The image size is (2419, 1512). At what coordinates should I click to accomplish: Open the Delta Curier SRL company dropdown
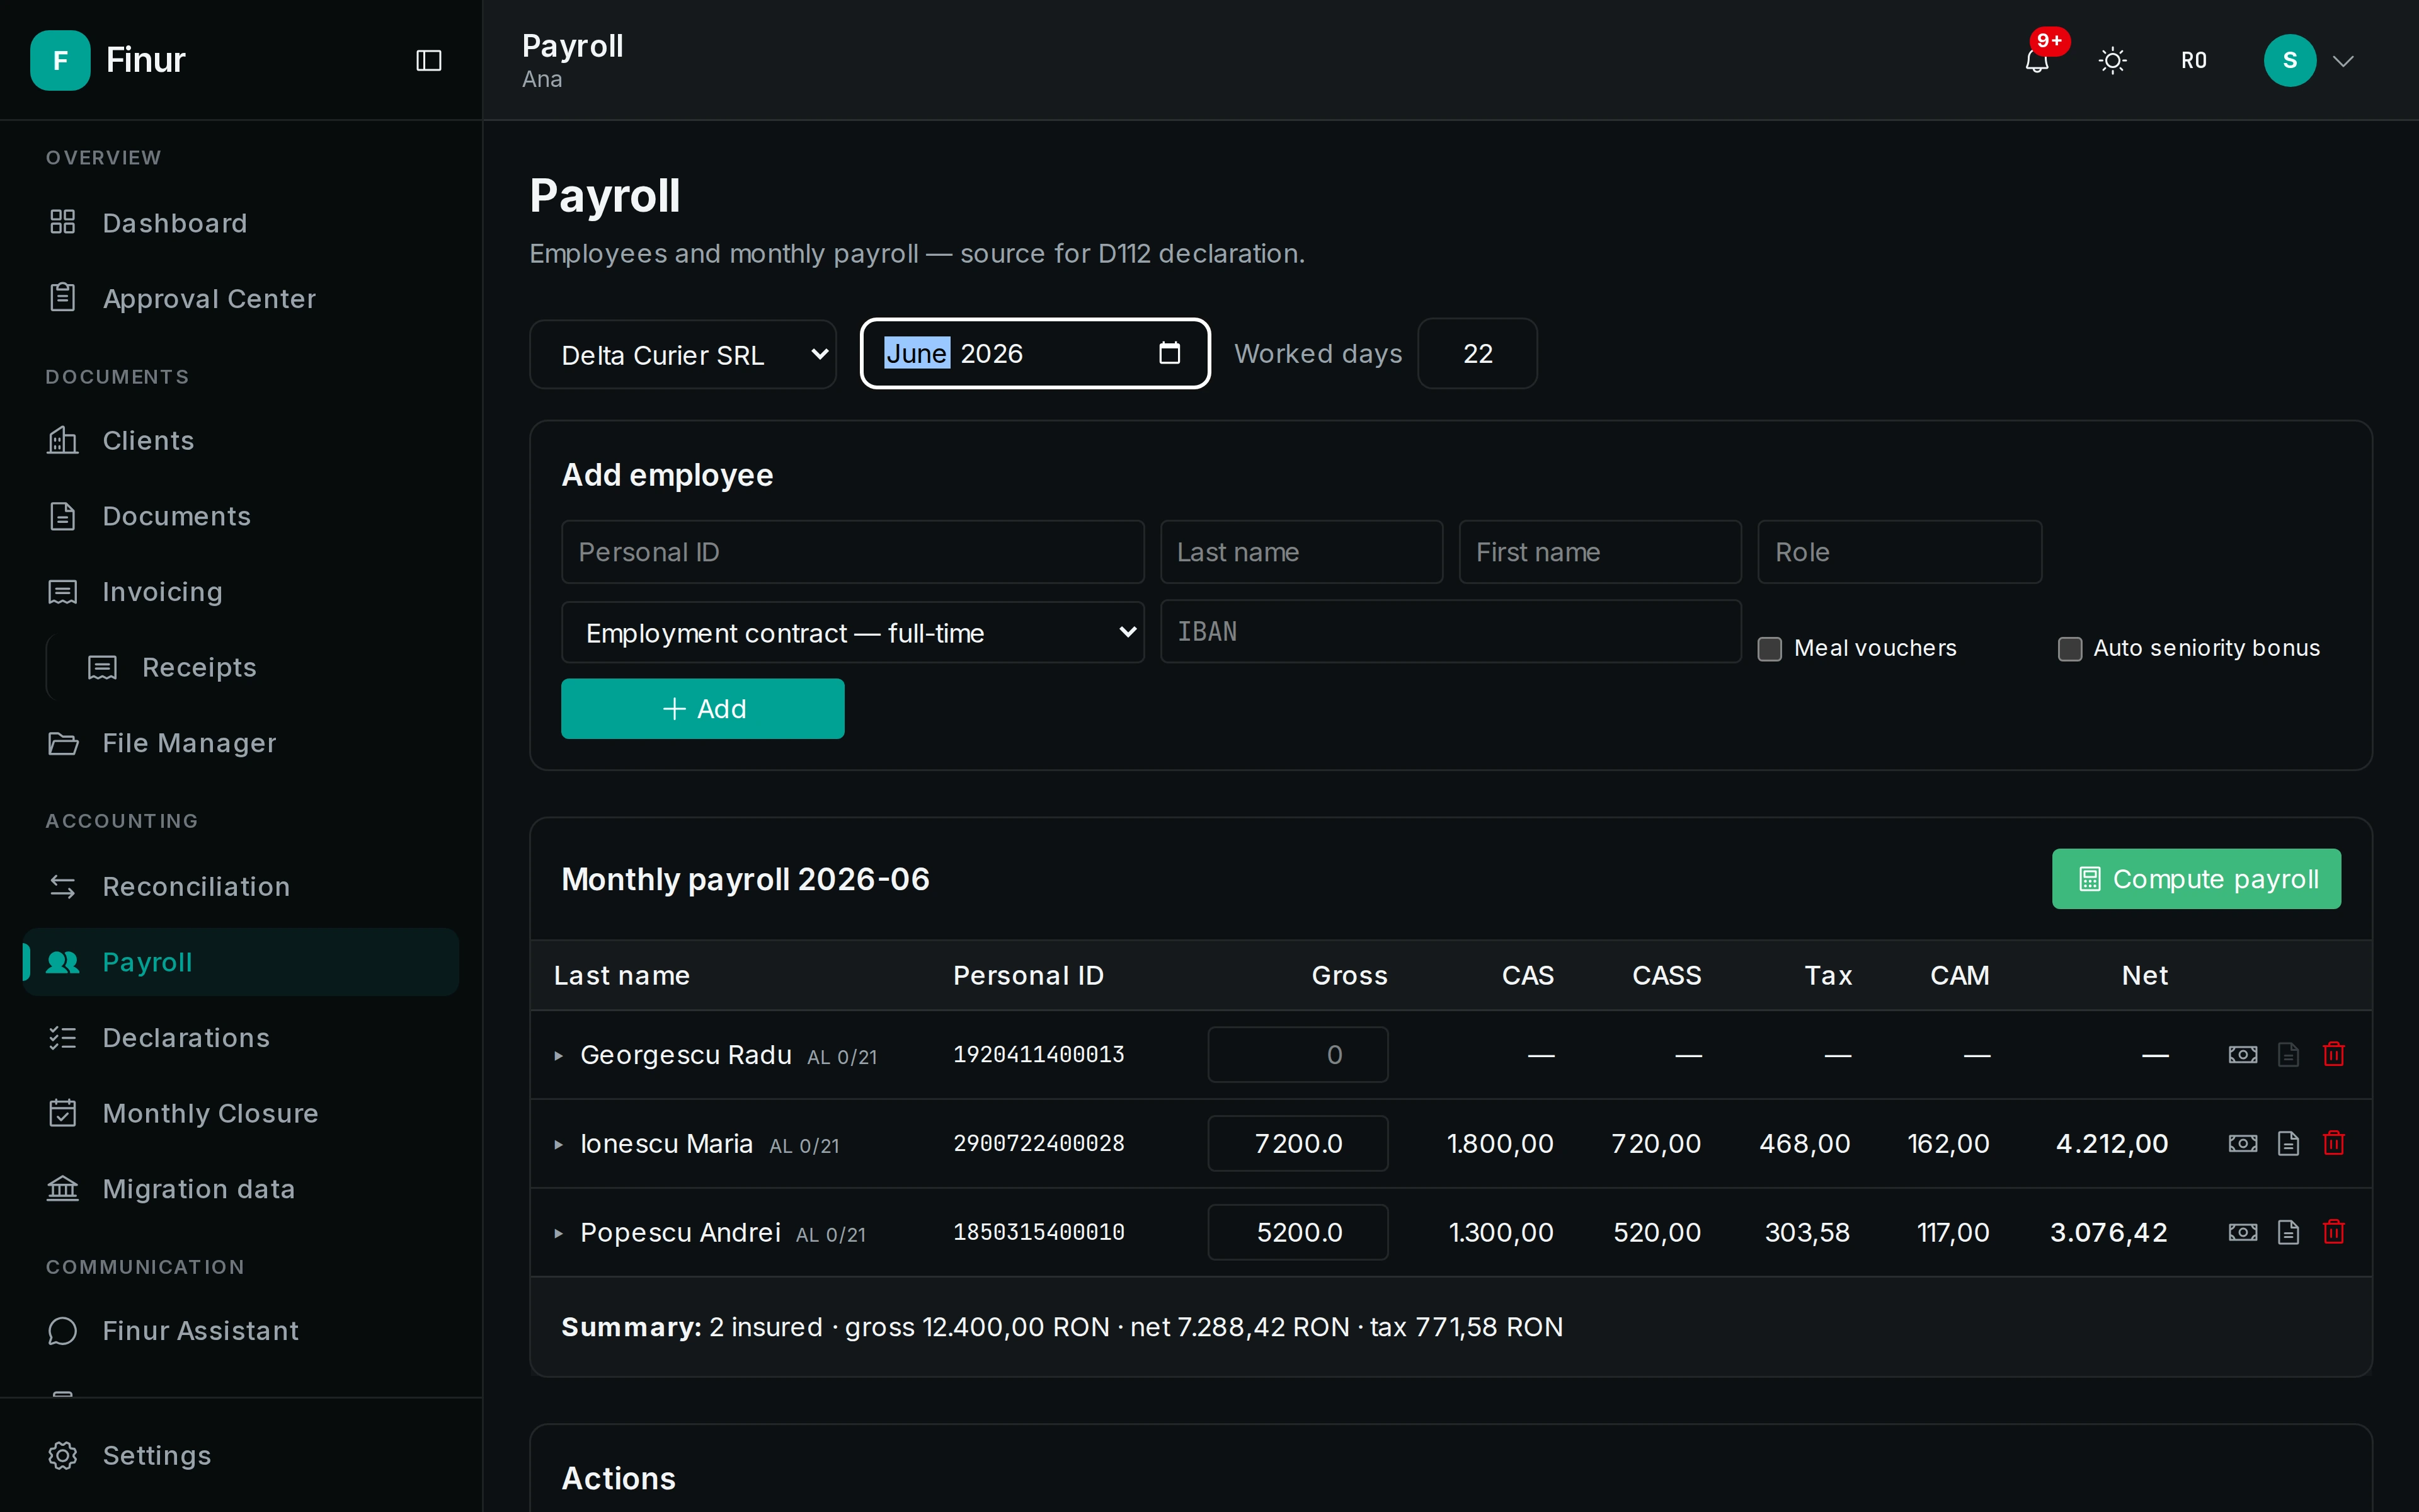click(683, 354)
